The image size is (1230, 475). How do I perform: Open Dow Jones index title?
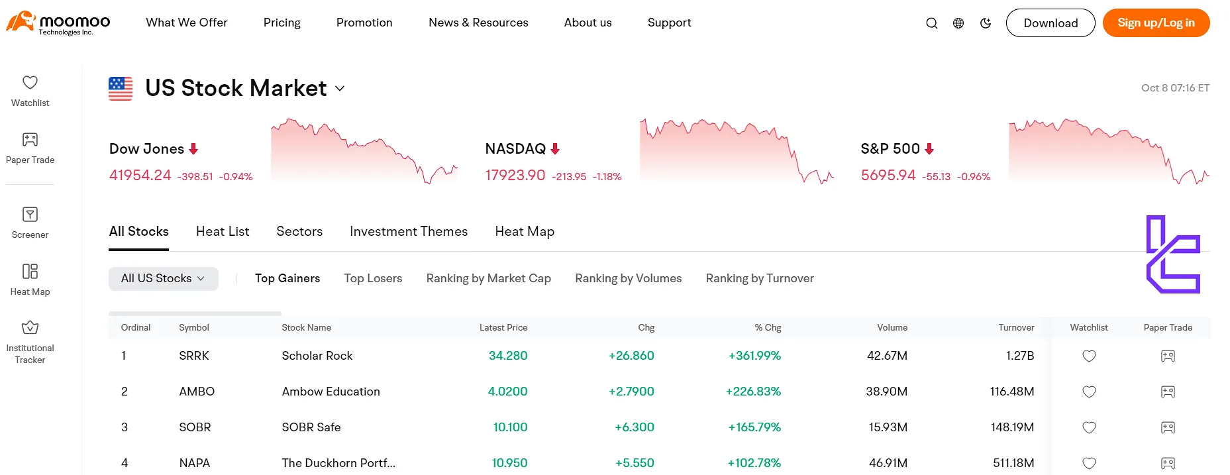point(147,149)
